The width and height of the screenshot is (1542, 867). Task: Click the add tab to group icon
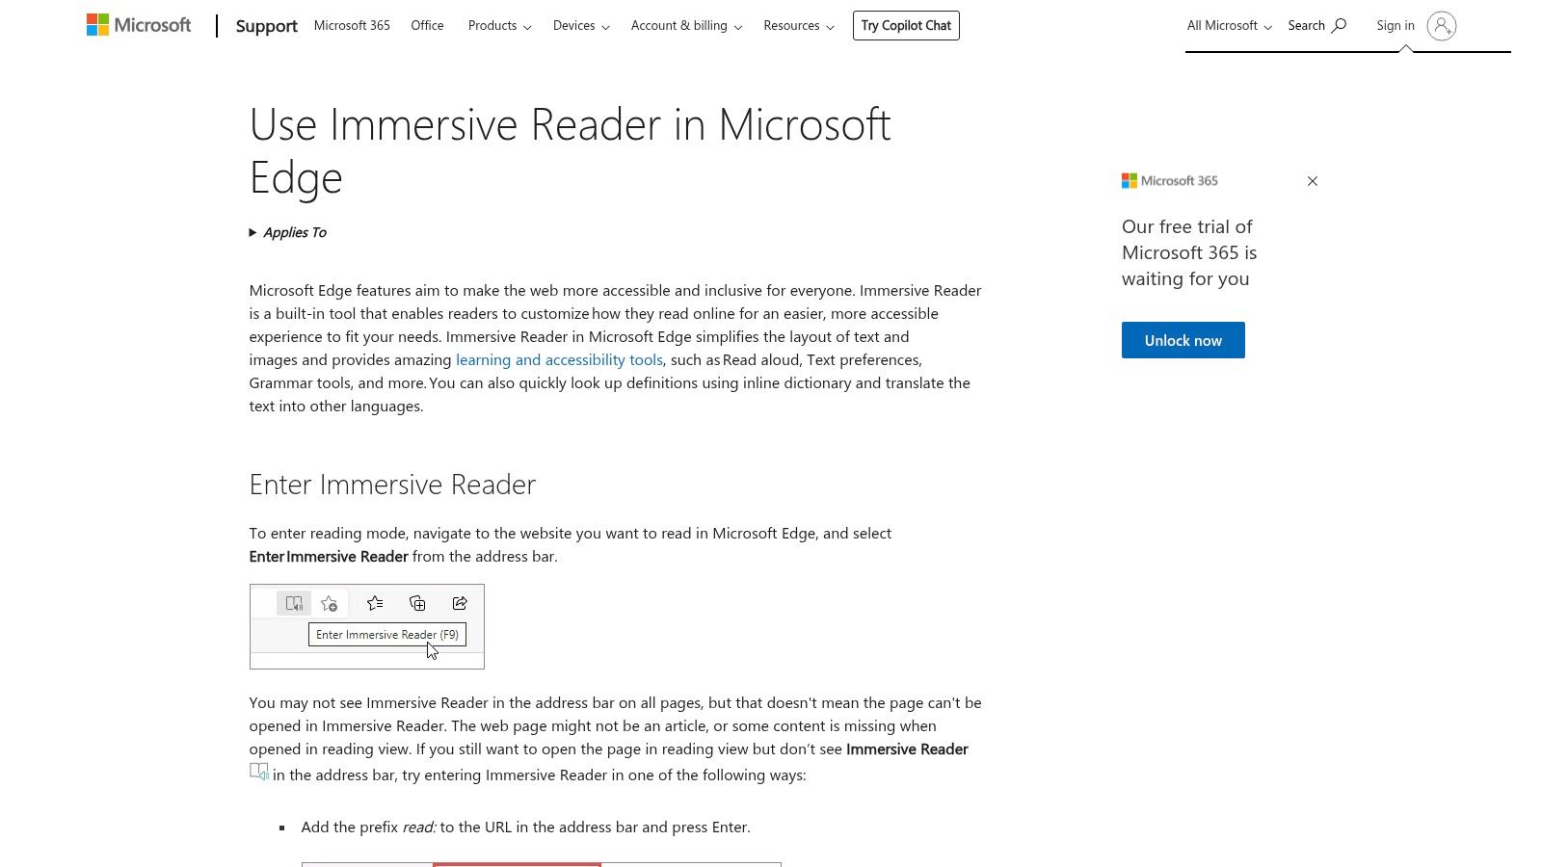pyautogui.click(x=417, y=603)
